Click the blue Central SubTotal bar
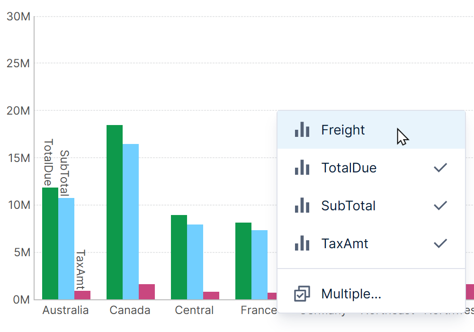Image resolution: width=474 pixels, height=332 pixels. 195,262
